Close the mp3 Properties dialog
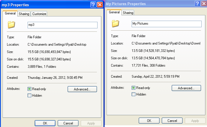Image resolution: width=207 pixels, height=127 pixels. click(100, 5)
